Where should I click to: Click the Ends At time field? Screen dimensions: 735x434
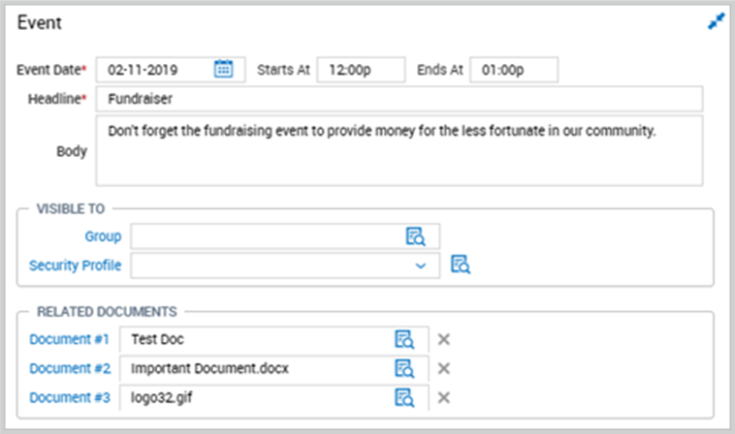point(514,70)
